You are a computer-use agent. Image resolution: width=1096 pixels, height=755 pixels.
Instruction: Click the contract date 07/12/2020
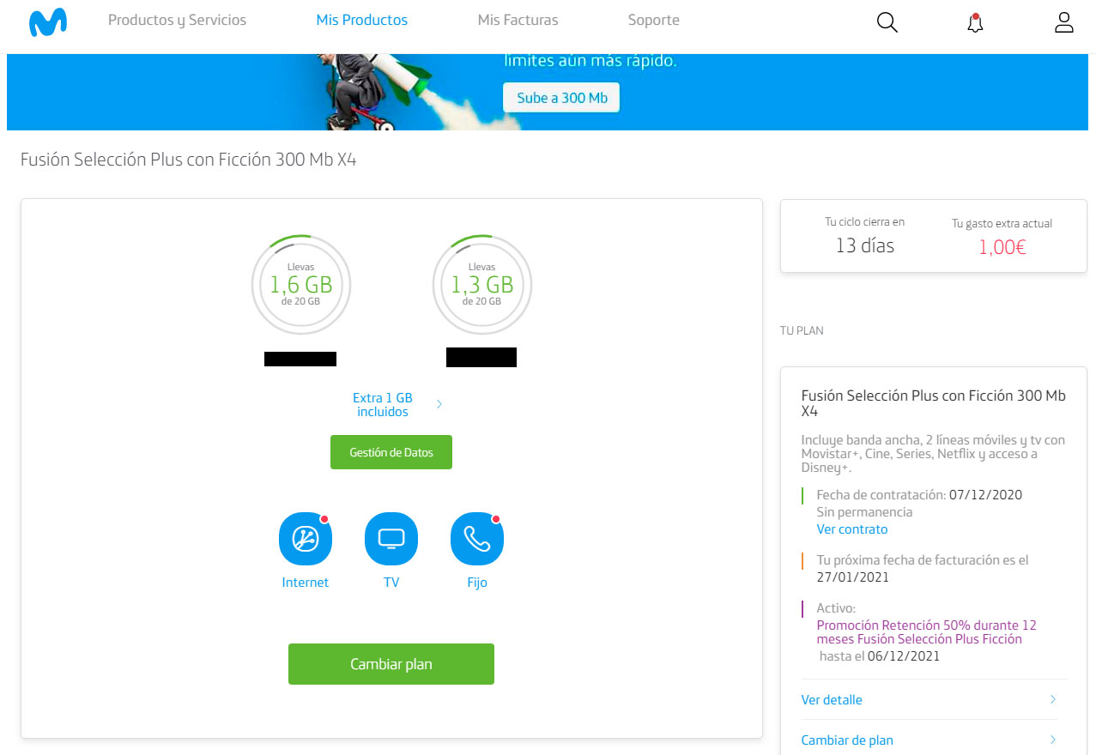coord(986,495)
